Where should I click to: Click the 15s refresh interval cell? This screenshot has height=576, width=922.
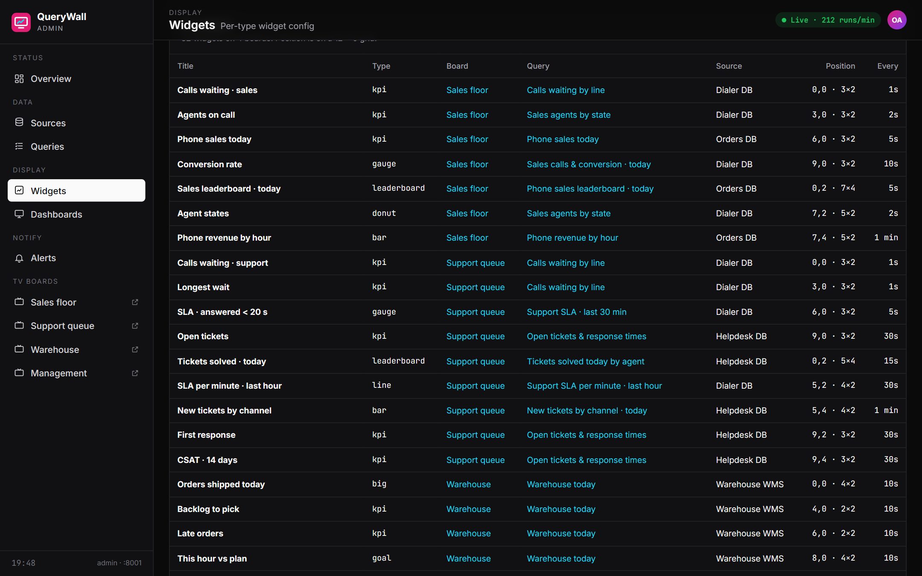891,361
